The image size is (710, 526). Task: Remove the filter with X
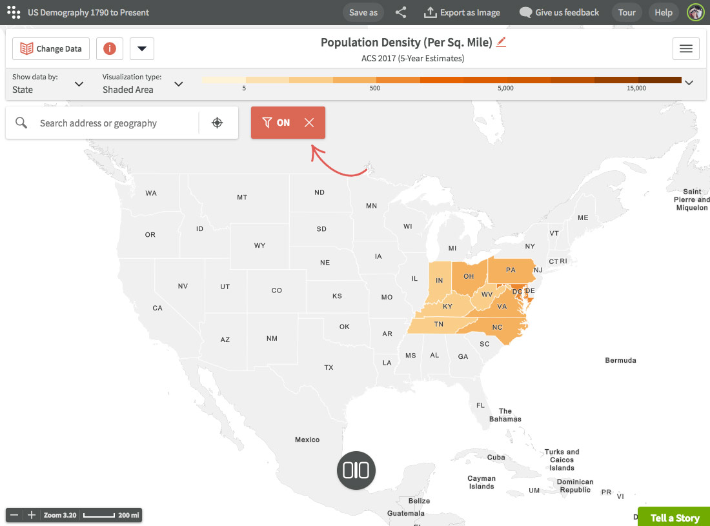tap(309, 123)
